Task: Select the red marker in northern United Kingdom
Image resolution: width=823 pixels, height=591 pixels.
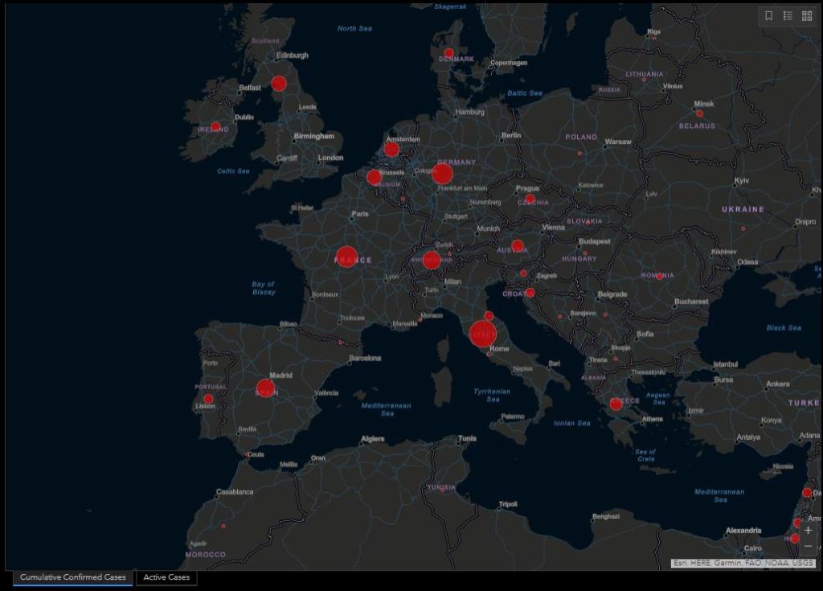Action: click(x=279, y=83)
